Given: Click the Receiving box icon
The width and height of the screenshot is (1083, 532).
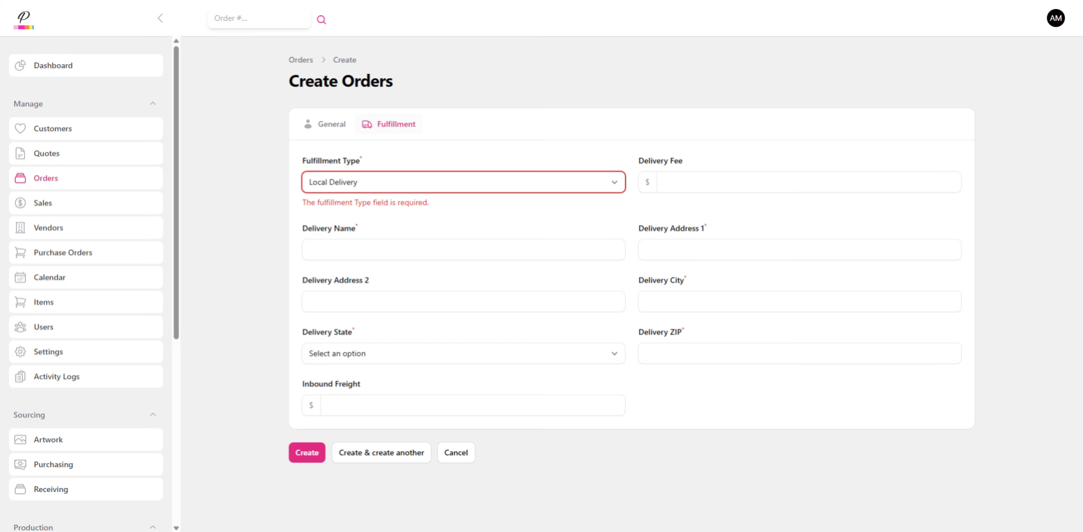Looking at the screenshot, I should 20,489.
